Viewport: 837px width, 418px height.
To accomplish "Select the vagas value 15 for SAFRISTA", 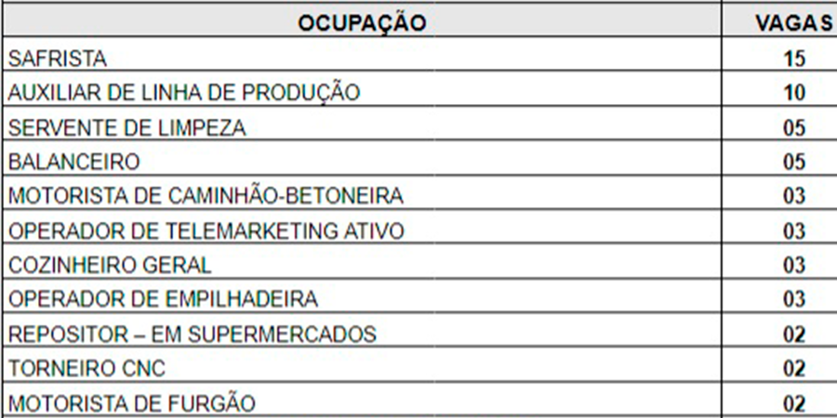I will pyautogui.click(x=794, y=59).
